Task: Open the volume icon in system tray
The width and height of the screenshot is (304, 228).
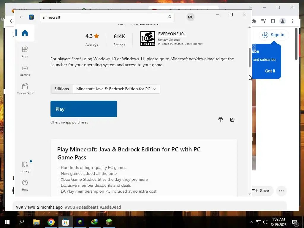Action: coord(265,222)
